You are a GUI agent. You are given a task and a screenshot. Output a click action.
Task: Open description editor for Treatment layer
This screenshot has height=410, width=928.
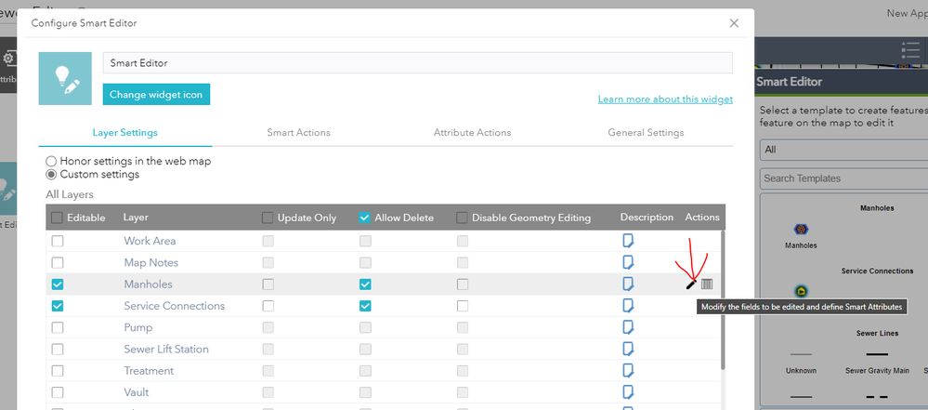[x=628, y=370]
